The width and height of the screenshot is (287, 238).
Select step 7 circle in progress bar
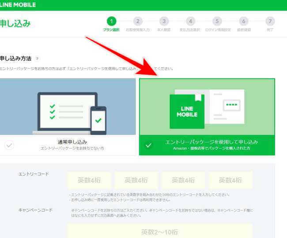pyautogui.click(x=270, y=21)
